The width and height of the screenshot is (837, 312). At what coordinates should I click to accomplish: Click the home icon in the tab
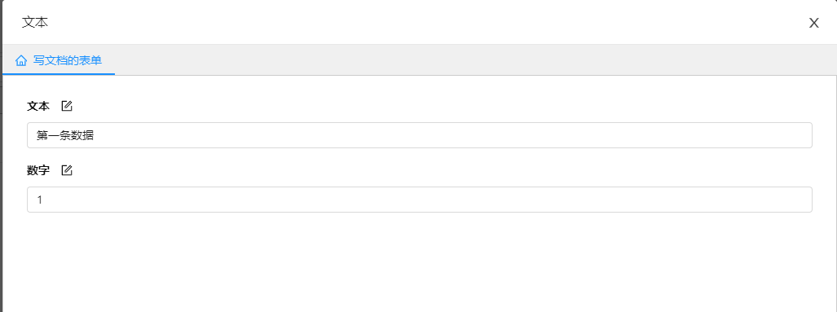(x=21, y=60)
